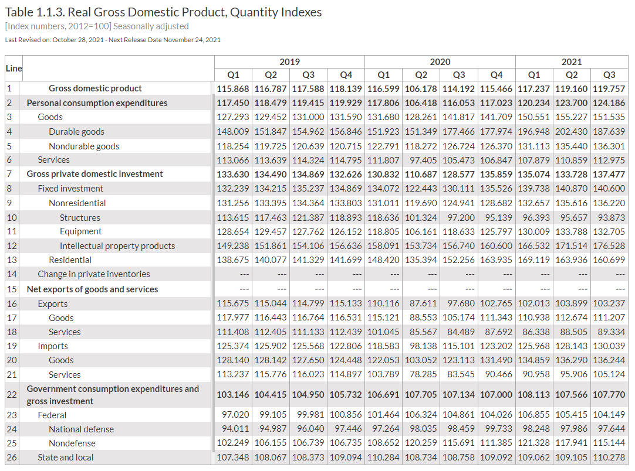Click the Last Revised date note
Viewport: 635px width, 471px height.
(x=112, y=40)
